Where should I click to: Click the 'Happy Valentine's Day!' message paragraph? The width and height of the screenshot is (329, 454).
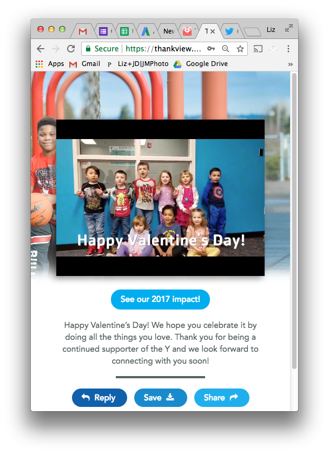tap(160, 343)
